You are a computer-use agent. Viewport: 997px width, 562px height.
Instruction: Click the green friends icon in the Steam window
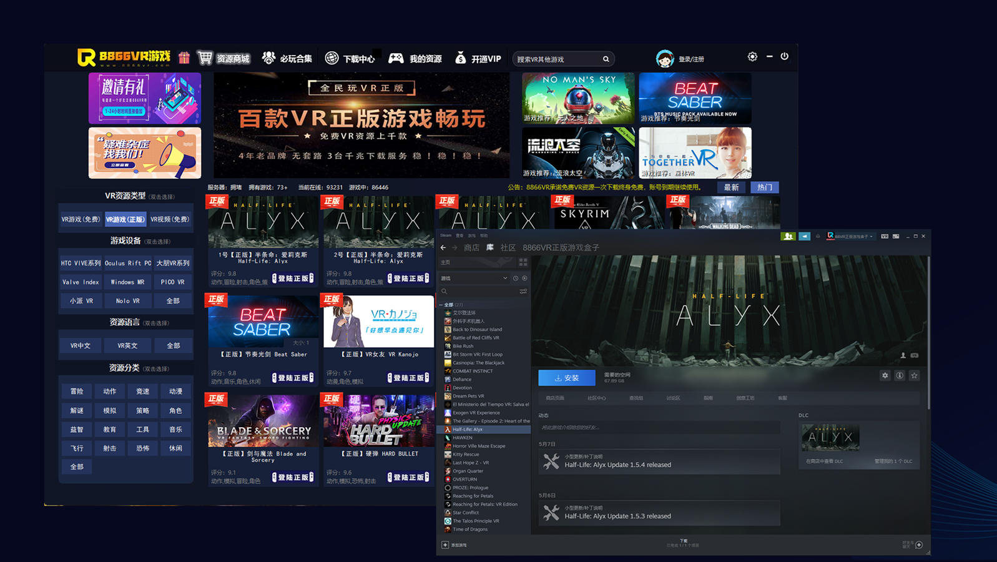pyautogui.click(x=788, y=236)
